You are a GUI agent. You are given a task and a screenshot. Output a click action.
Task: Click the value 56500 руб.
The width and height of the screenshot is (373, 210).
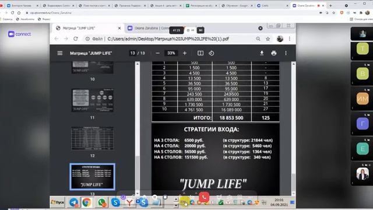pos(195,152)
